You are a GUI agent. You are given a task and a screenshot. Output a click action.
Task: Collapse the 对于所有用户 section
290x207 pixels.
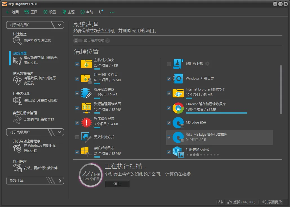35,25
